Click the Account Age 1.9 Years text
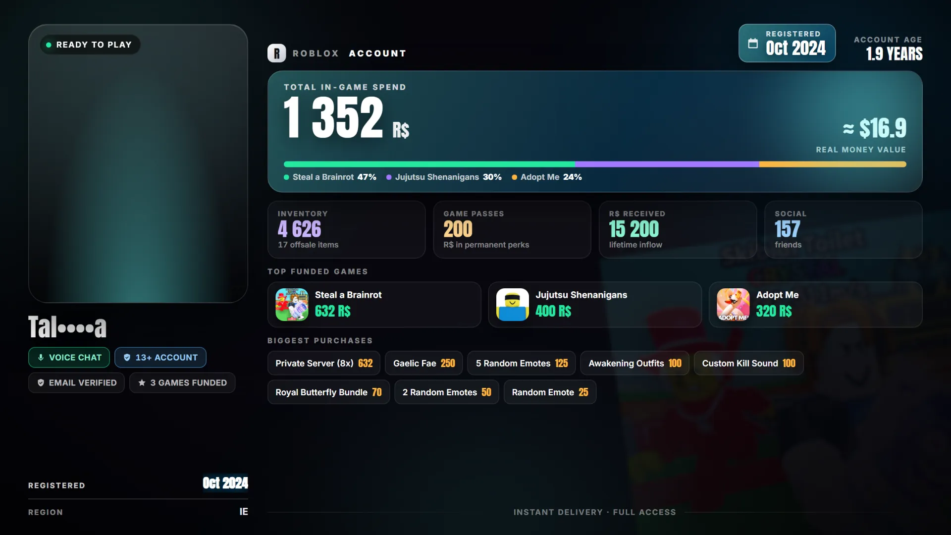The height and width of the screenshot is (535, 951). (888, 49)
